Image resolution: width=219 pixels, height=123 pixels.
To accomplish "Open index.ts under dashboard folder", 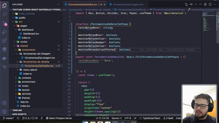I will [26, 38].
